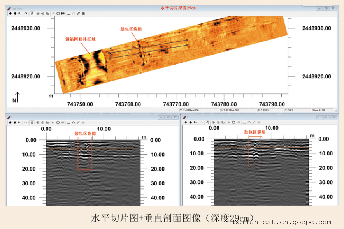Click zoom out (minus) in Top View toolbar

[x=43, y=14]
